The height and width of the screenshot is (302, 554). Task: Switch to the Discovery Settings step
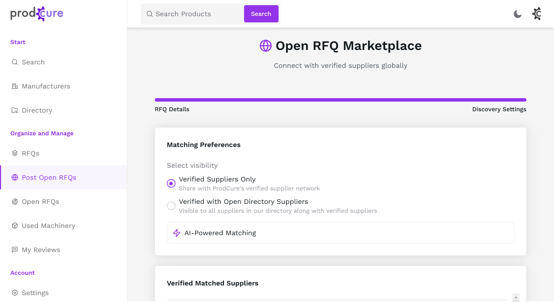pyautogui.click(x=499, y=110)
